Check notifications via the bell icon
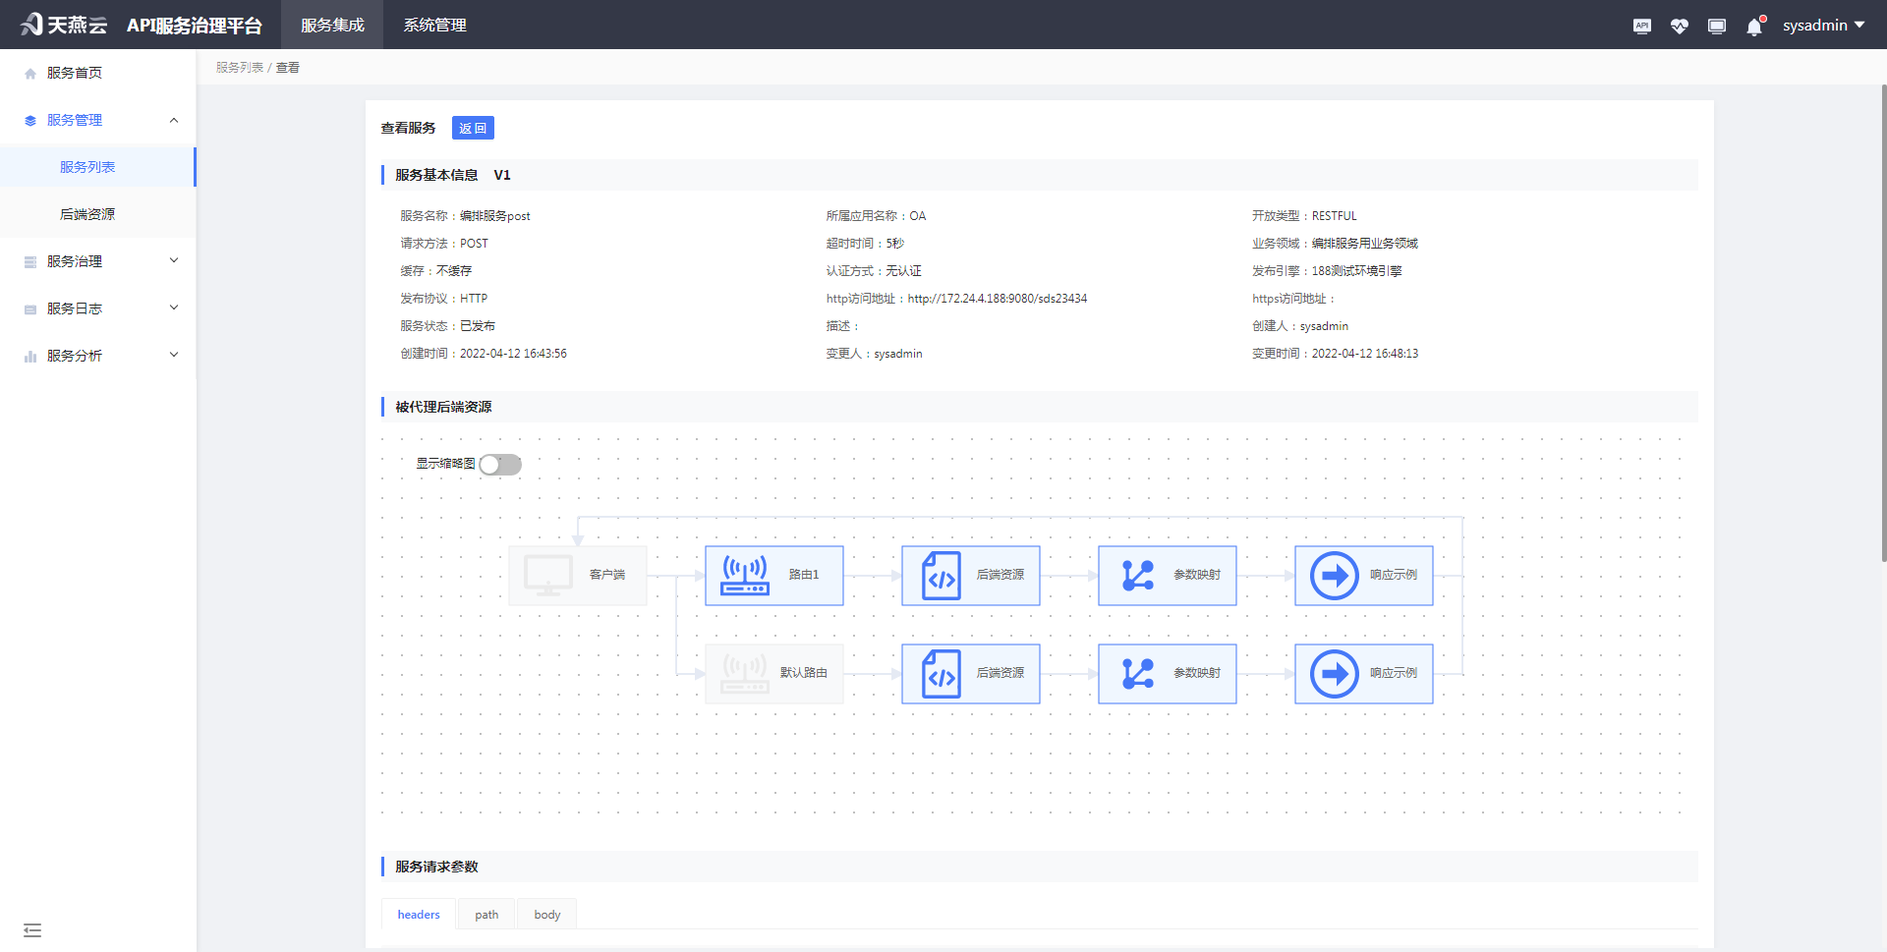Image resolution: width=1887 pixels, height=952 pixels. pos(1753,28)
